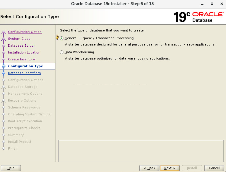Select the current Configuration Type step
Screen dimensions: 226x172
pyautogui.click(x=25, y=66)
